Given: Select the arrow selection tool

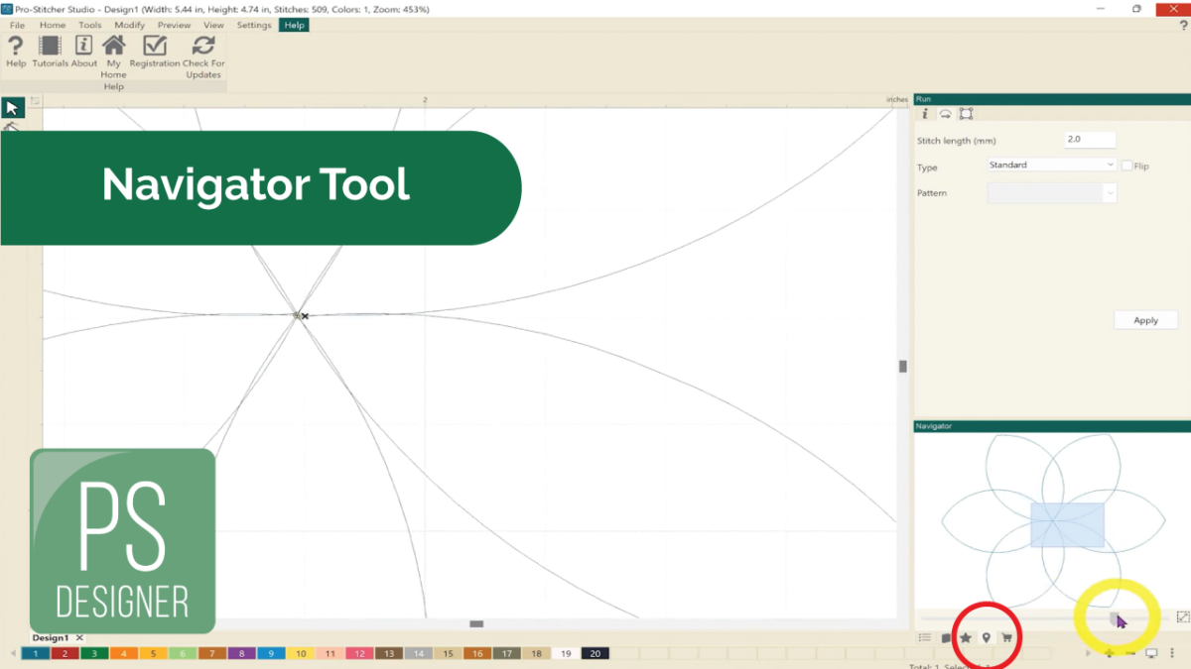Looking at the screenshot, I should click(12, 107).
